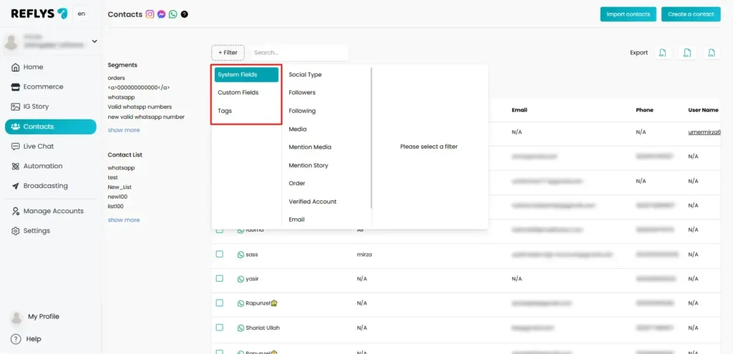The width and height of the screenshot is (733, 354).
Task: Open the + Filter dropdown
Action: [228, 53]
